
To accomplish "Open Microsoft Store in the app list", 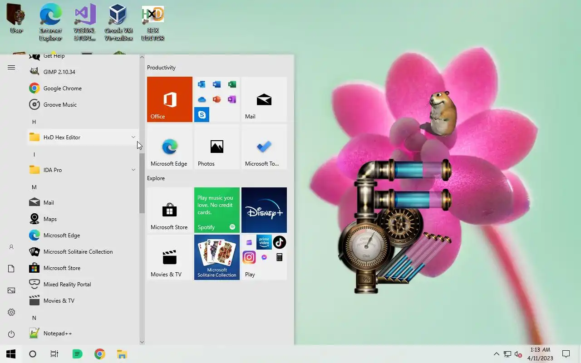I will (83, 268).
